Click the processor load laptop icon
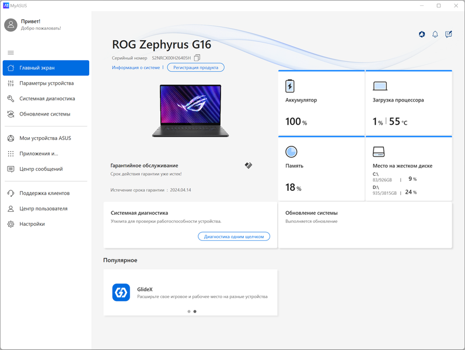This screenshot has width=465, height=350. pyautogui.click(x=380, y=86)
